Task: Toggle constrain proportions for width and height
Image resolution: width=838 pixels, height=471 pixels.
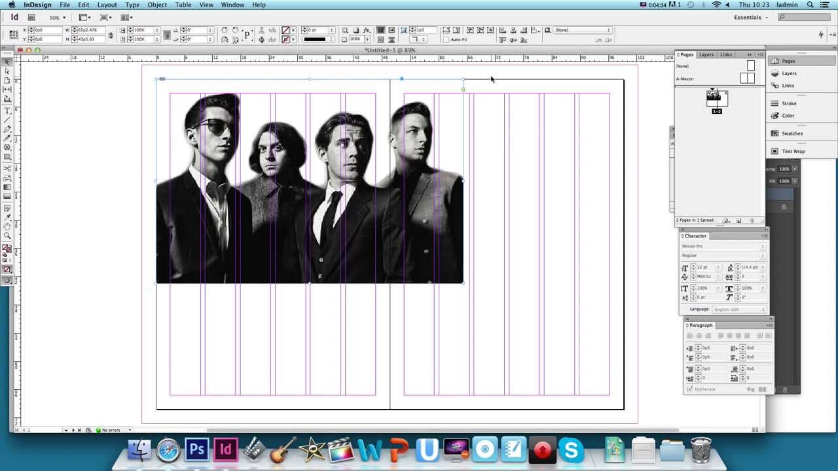Action: [111, 35]
